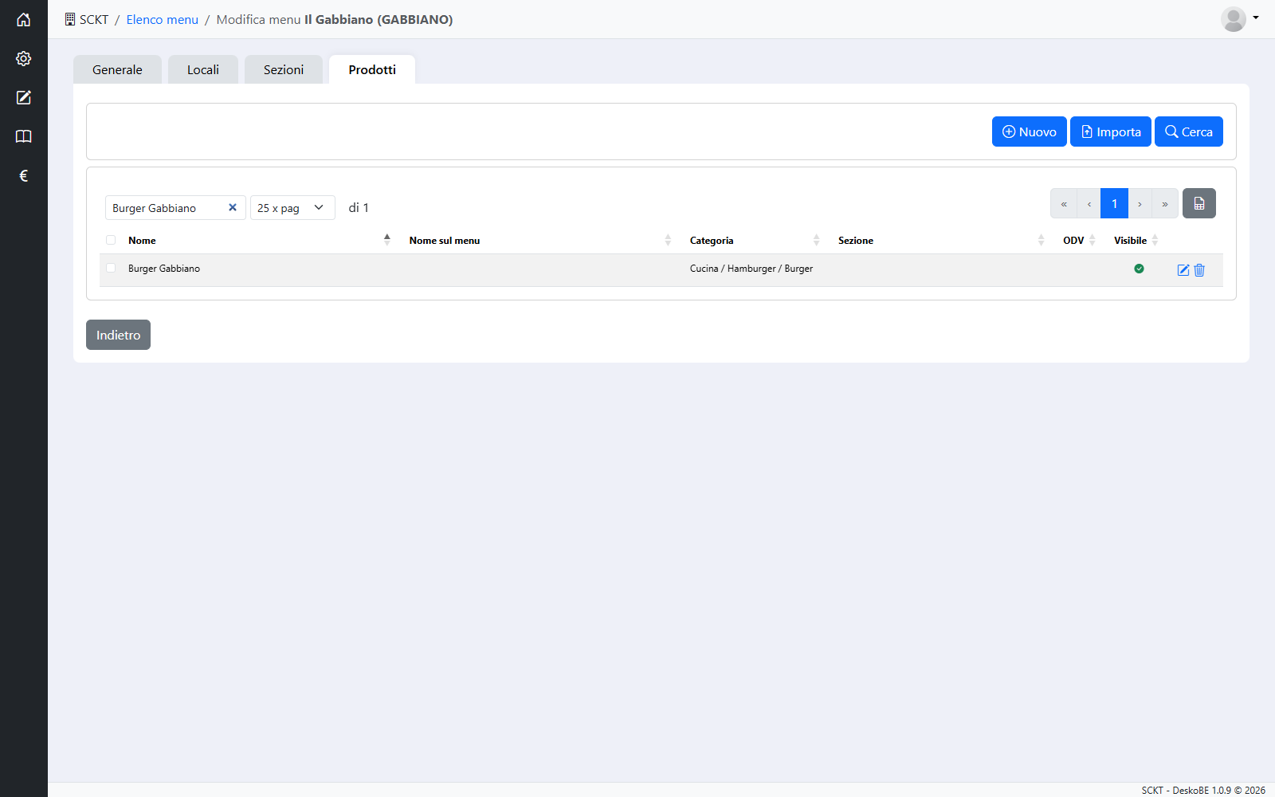Viewport: 1275px width, 797px height.
Task: Delete the Burger Gabbiano row
Action: (x=1199, y=270)
